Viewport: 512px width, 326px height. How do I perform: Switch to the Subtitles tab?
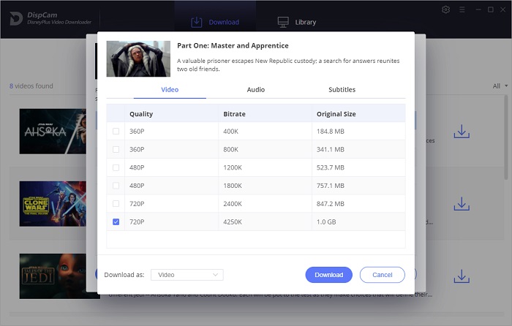(x=342, y=89)
